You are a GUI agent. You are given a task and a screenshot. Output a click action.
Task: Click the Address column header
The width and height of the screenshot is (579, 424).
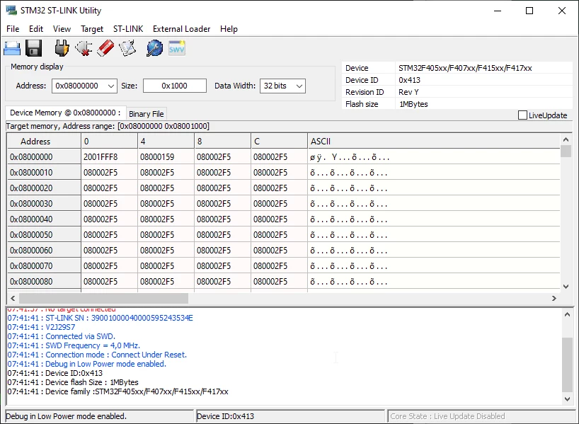point(44,142)
